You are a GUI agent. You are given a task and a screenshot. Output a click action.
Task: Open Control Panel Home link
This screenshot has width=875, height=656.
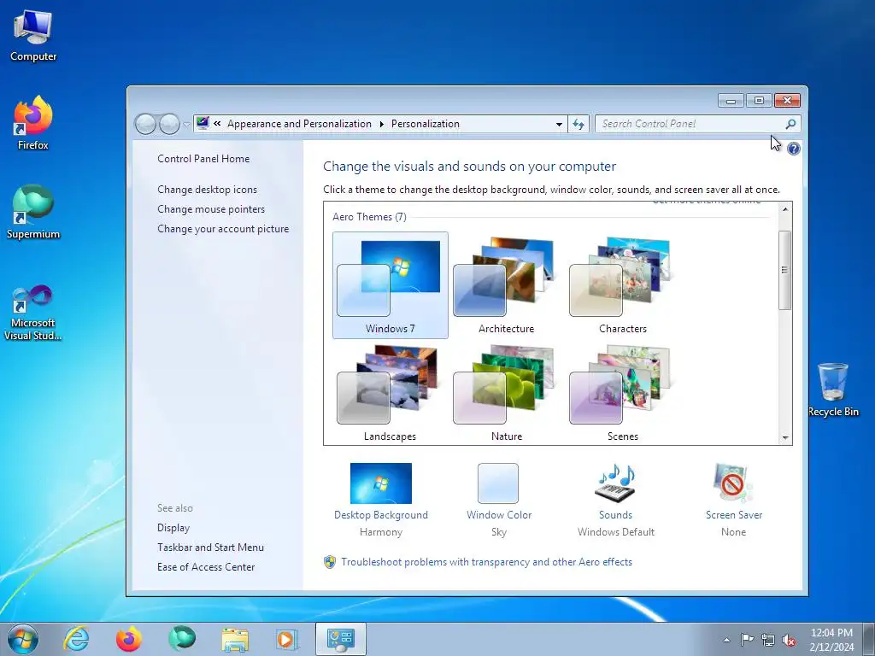(x=203, y=159)
